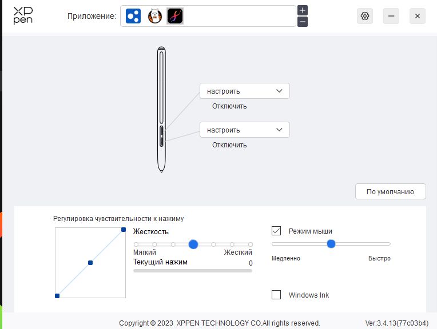Click the middle pressure curve point
437x329 pixels.
[x=90, y=263]
